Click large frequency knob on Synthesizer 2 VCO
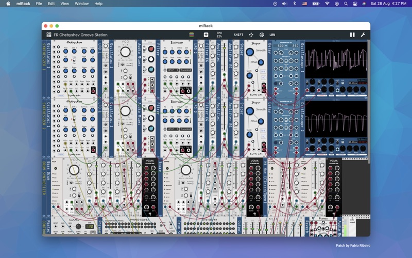This screenshot has width=412, height=258. (125, 111)
